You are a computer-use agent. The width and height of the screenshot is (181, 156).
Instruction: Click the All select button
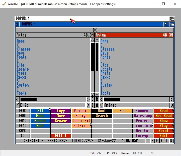pos(40,111)
